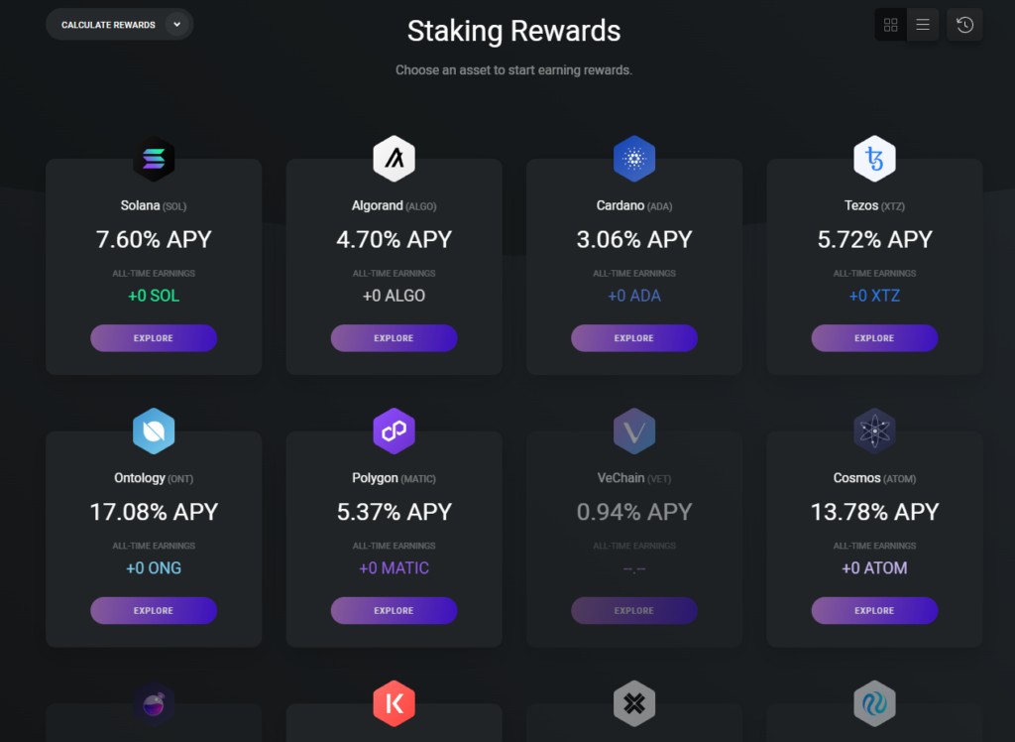Switch to list view layout
The width and height of the screenshot is (1015, 742).
922,24
